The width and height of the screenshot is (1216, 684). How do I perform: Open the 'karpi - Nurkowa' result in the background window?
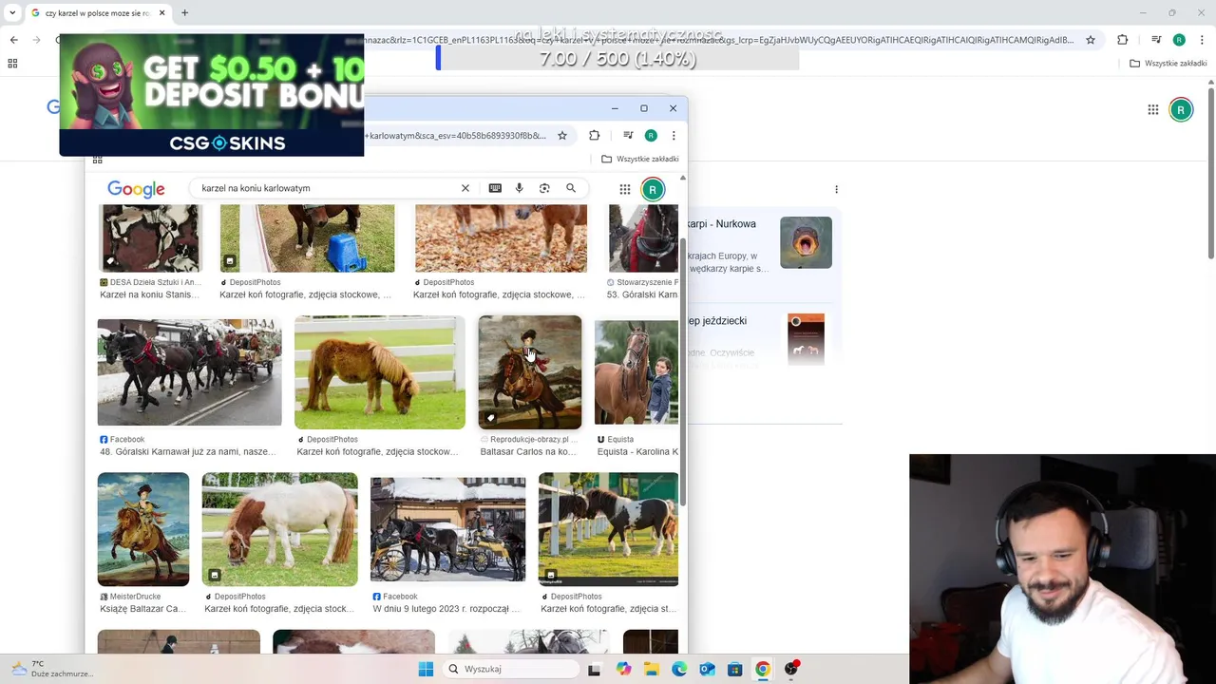[722, 224]
